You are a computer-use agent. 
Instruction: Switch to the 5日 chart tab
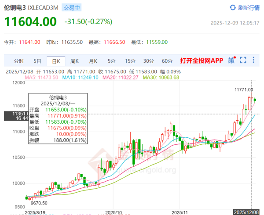click(x=37, y=61)
